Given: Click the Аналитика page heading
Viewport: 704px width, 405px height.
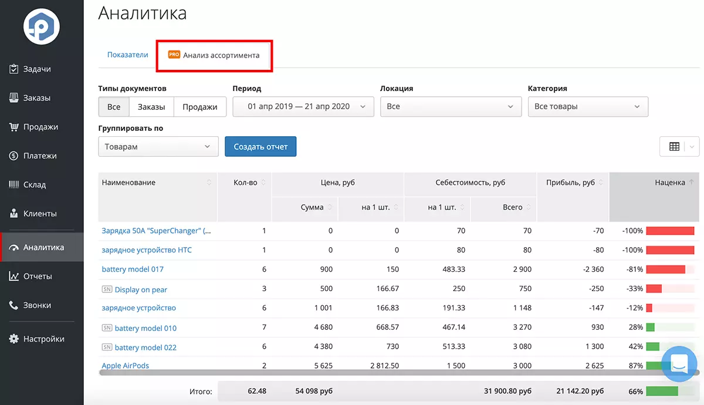Looking at the screenshot, I should 143,13.
